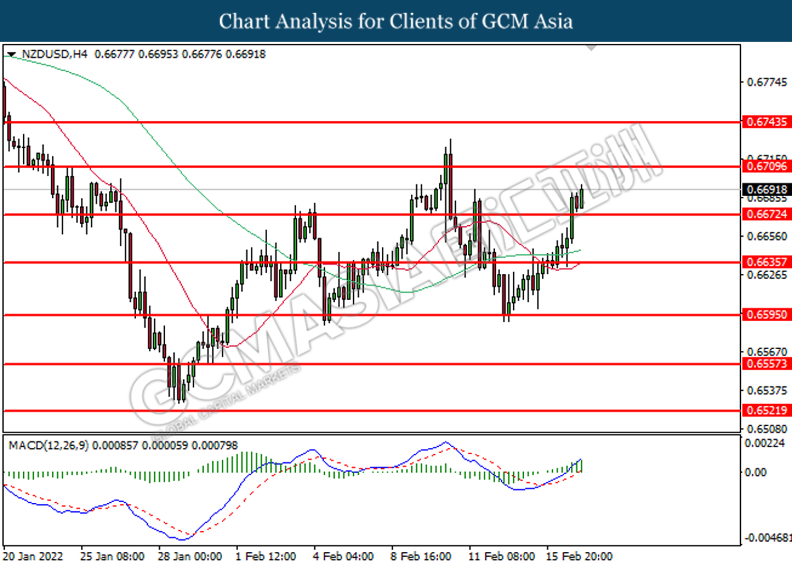The width and height of the screenshot is (792, 565).
Task: Click the 25 Jan 08:00 time label
Action: pyautogui.click(x=112, y=557)
